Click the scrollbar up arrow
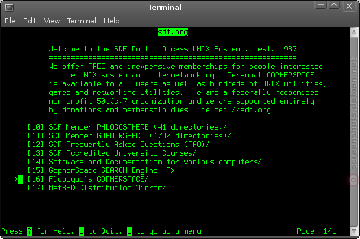360x239 pixels. (354, 33)
